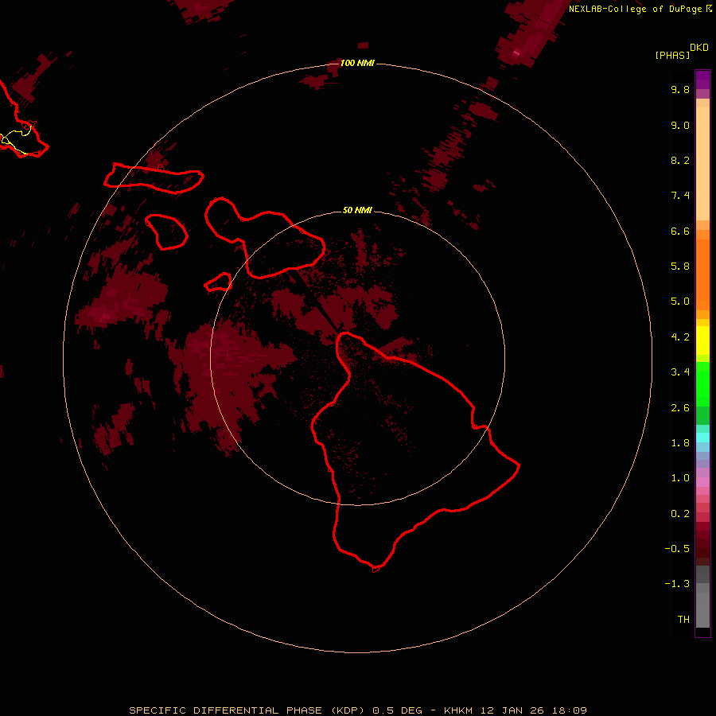
Task: Click the DKD product label
Action: 699,48
